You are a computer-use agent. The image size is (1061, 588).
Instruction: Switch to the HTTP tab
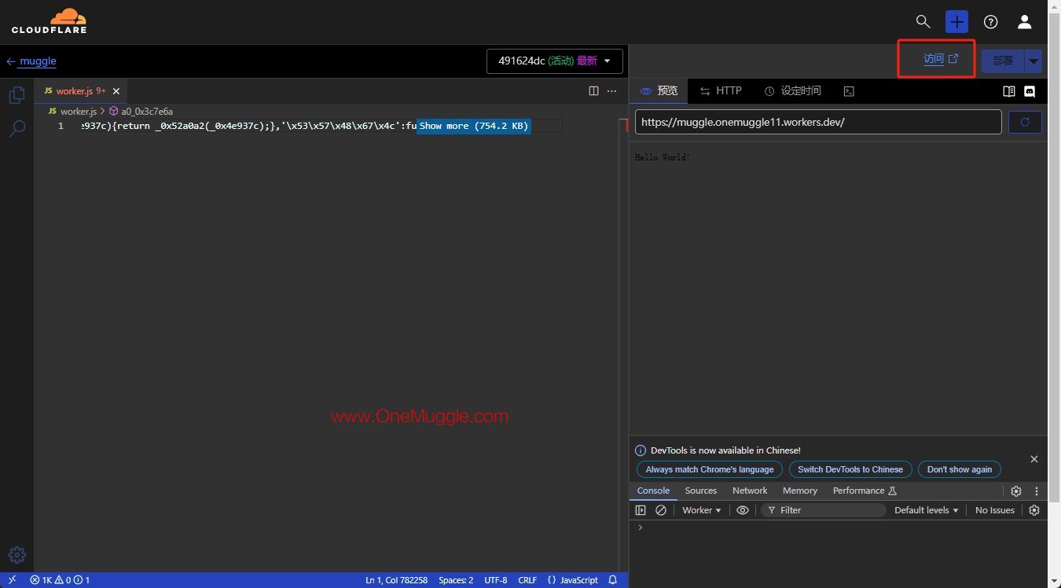coord(721,91)
